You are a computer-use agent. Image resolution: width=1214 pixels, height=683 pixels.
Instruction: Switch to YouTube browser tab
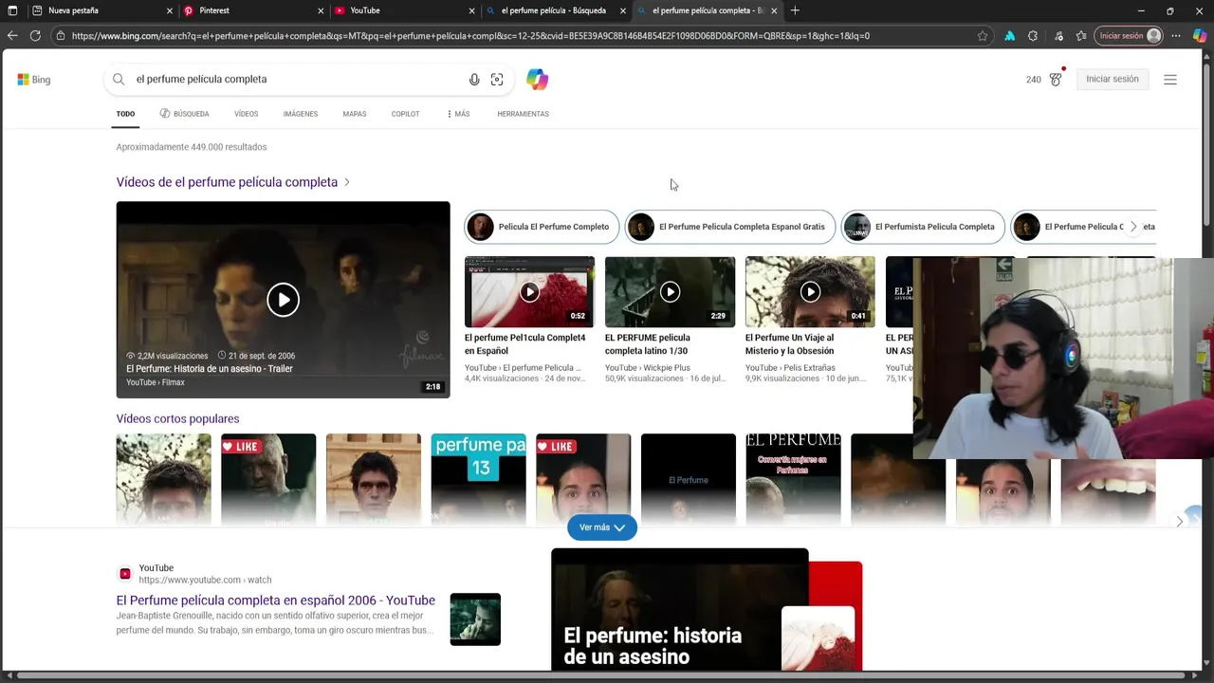405,10
